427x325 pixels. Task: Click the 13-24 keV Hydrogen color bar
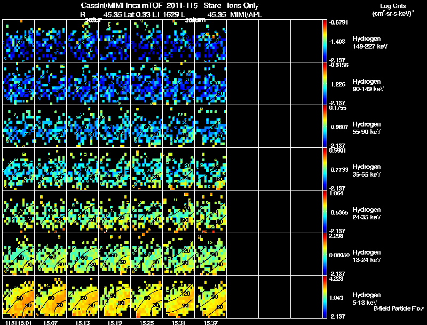pos(325,255)
